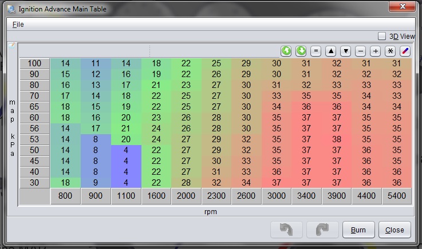The height and width of the screenshot is (249, 422).
Task: Click the plus increase icon
Action: tap(376, 51)
